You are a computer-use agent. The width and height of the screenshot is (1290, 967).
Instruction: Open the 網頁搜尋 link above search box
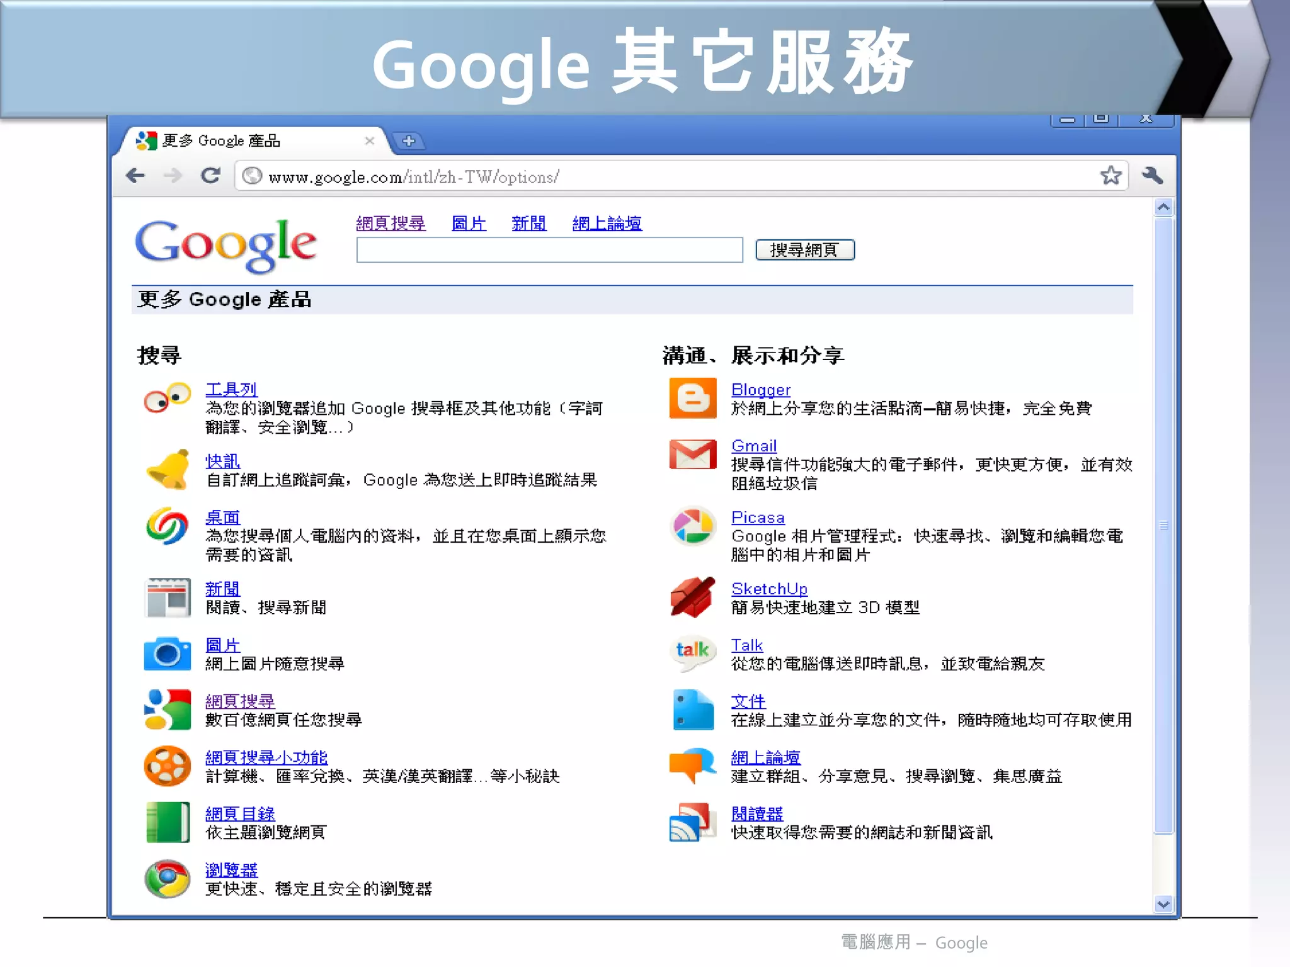tap(391, 223)
